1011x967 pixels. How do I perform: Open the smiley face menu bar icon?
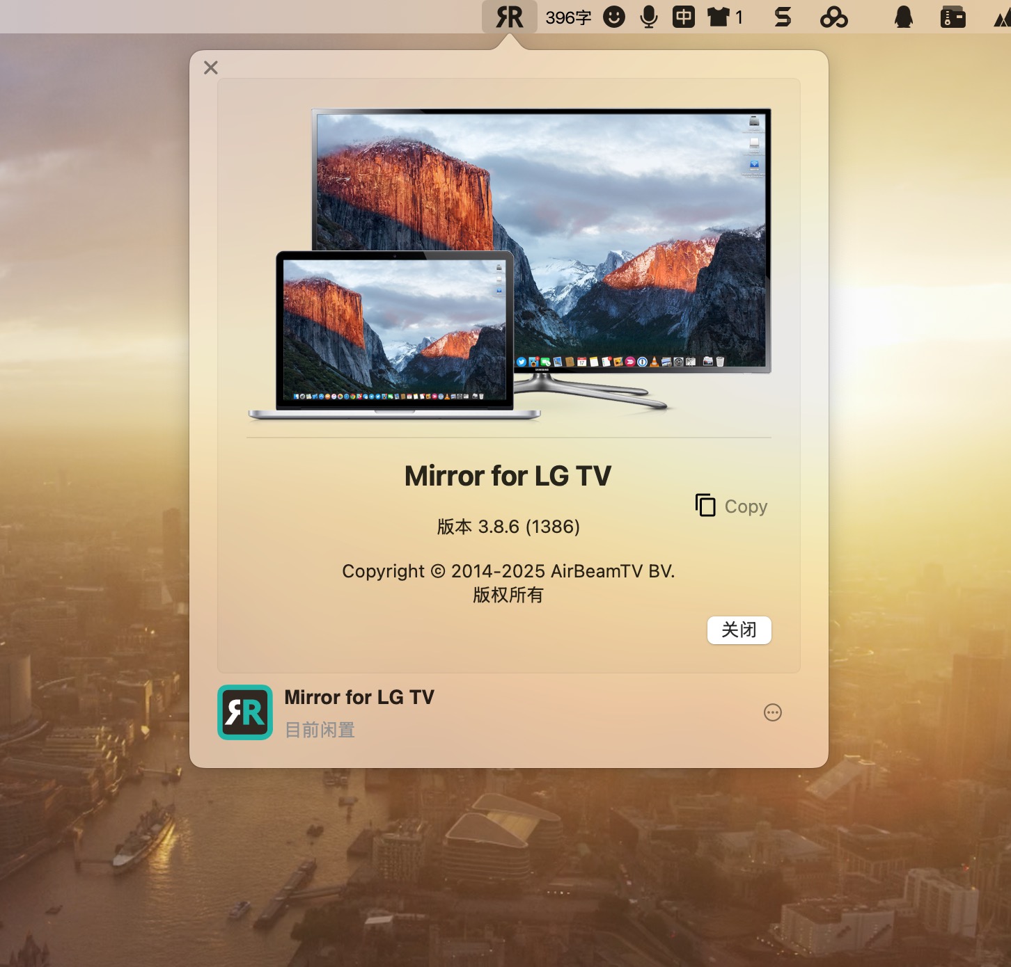pos(613,17)
